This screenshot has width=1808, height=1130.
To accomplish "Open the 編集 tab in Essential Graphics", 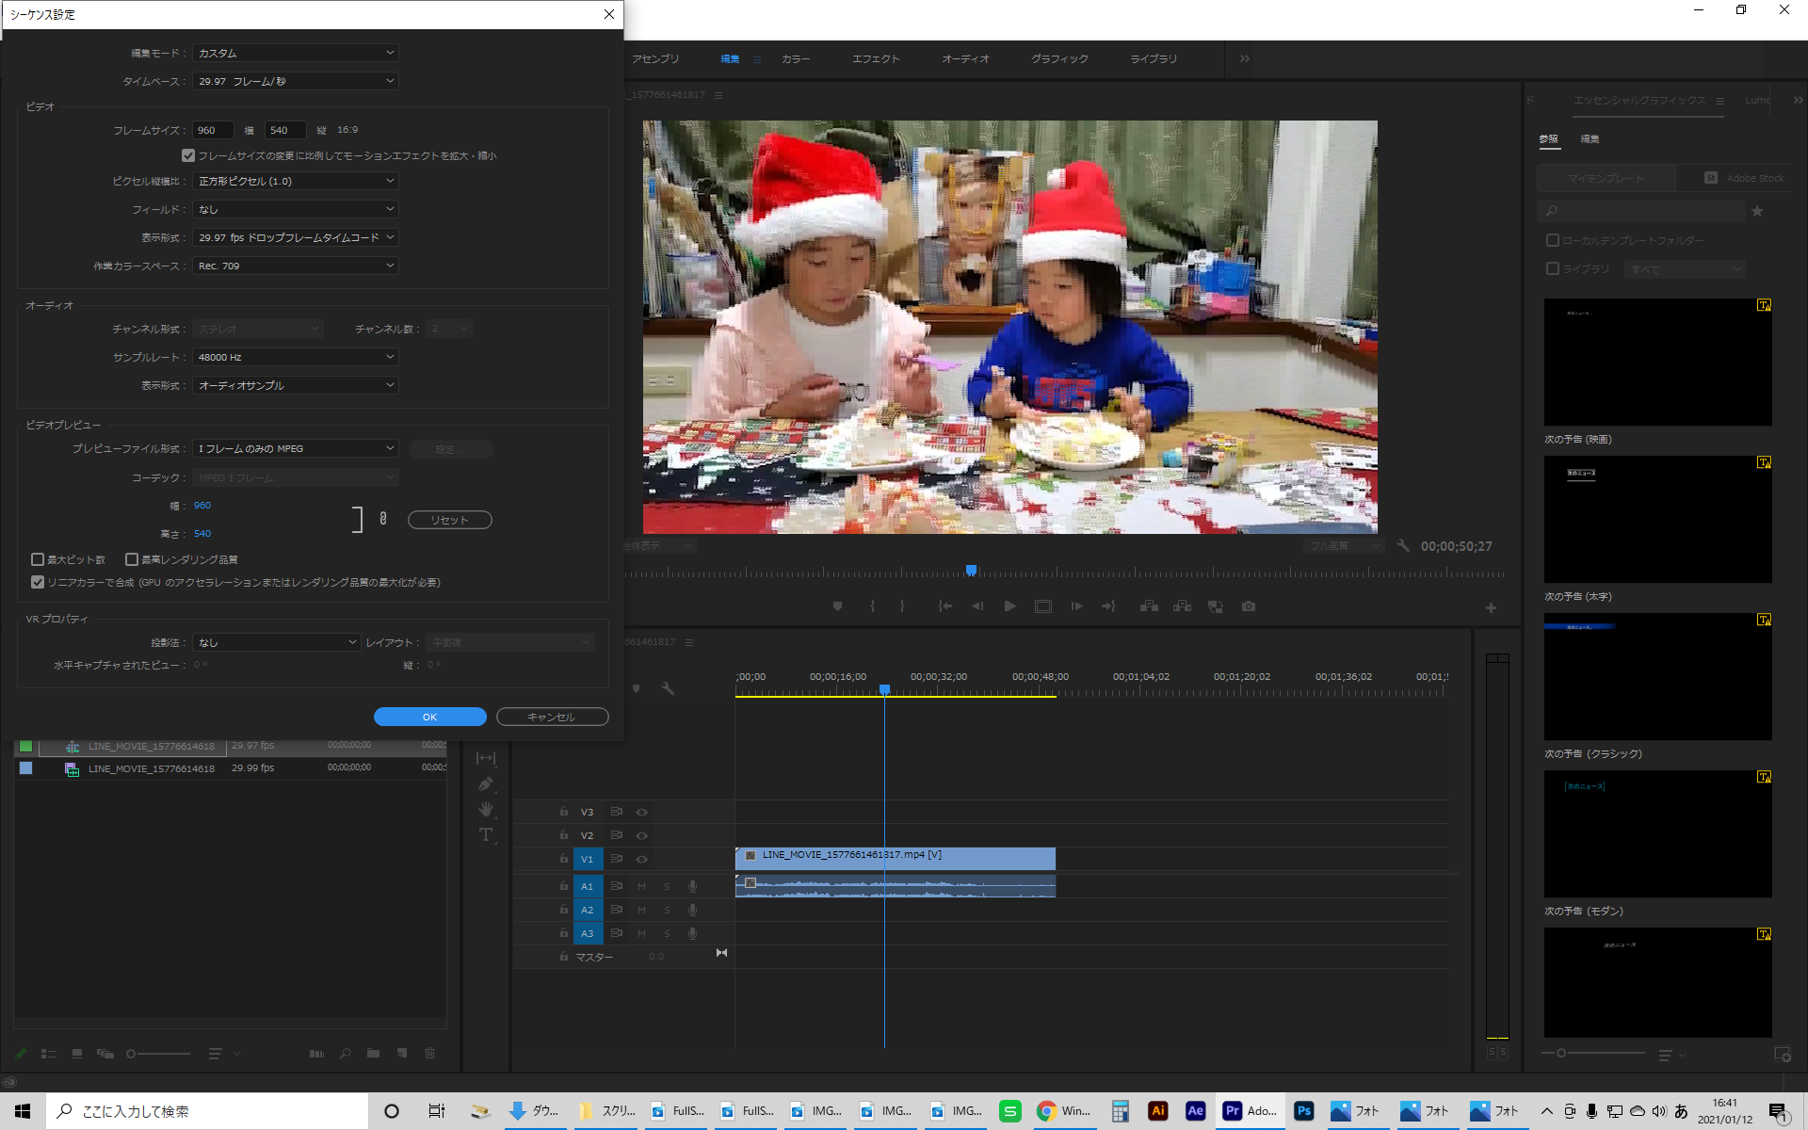I will tap(1590, 139).
